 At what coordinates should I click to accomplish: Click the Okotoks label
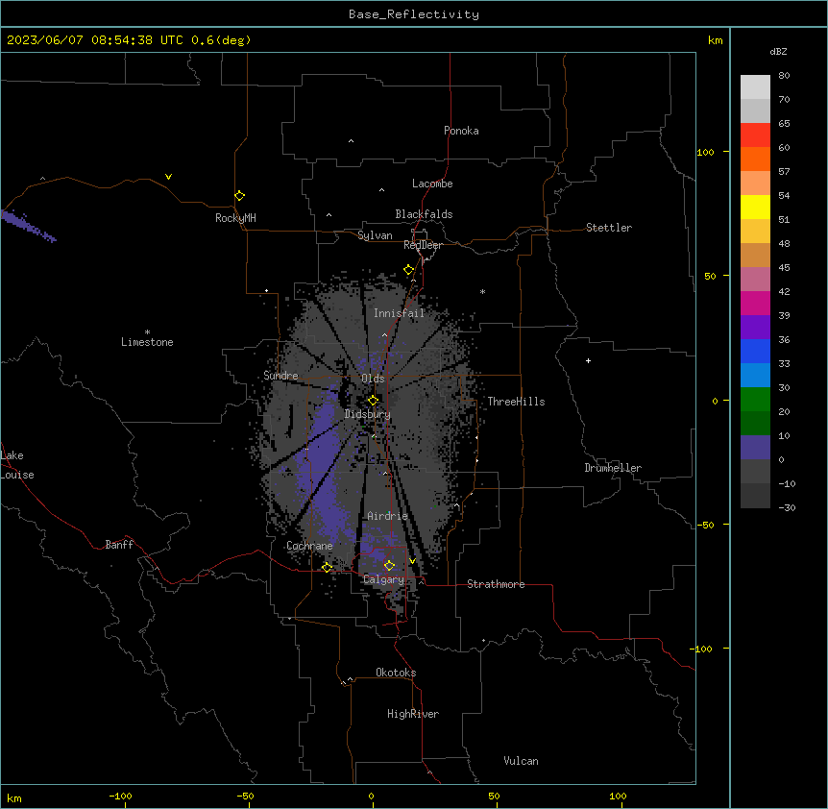[396, 673]
